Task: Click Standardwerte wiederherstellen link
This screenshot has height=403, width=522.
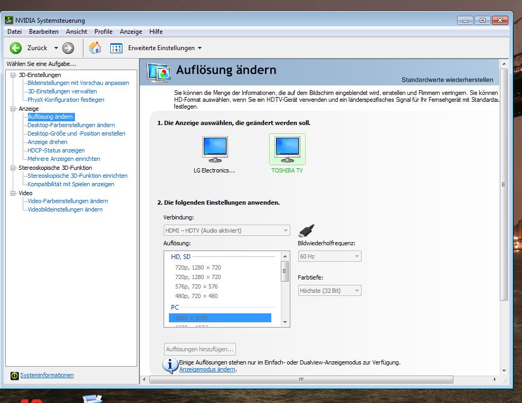Action: (447, 80)
